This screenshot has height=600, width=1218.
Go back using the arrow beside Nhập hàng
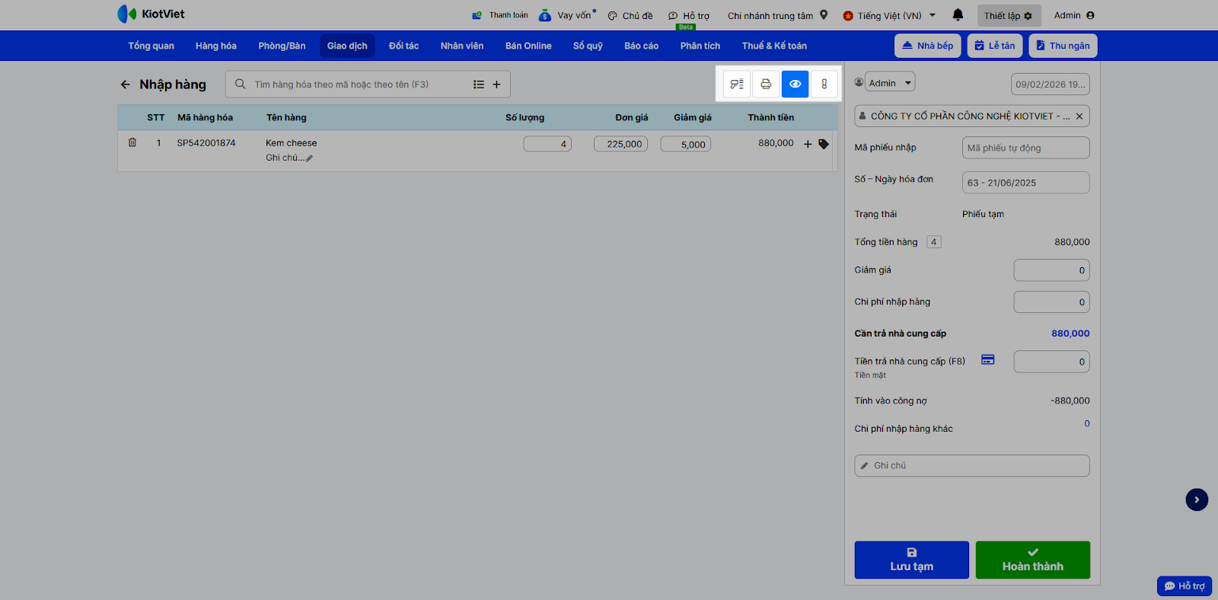pos(126,85)
